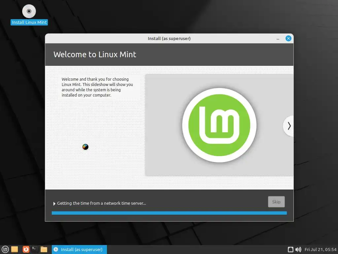The width and height of the screenshot is (338, 254).
Task: Open the volume control tray icon
Action: (298, 249)
